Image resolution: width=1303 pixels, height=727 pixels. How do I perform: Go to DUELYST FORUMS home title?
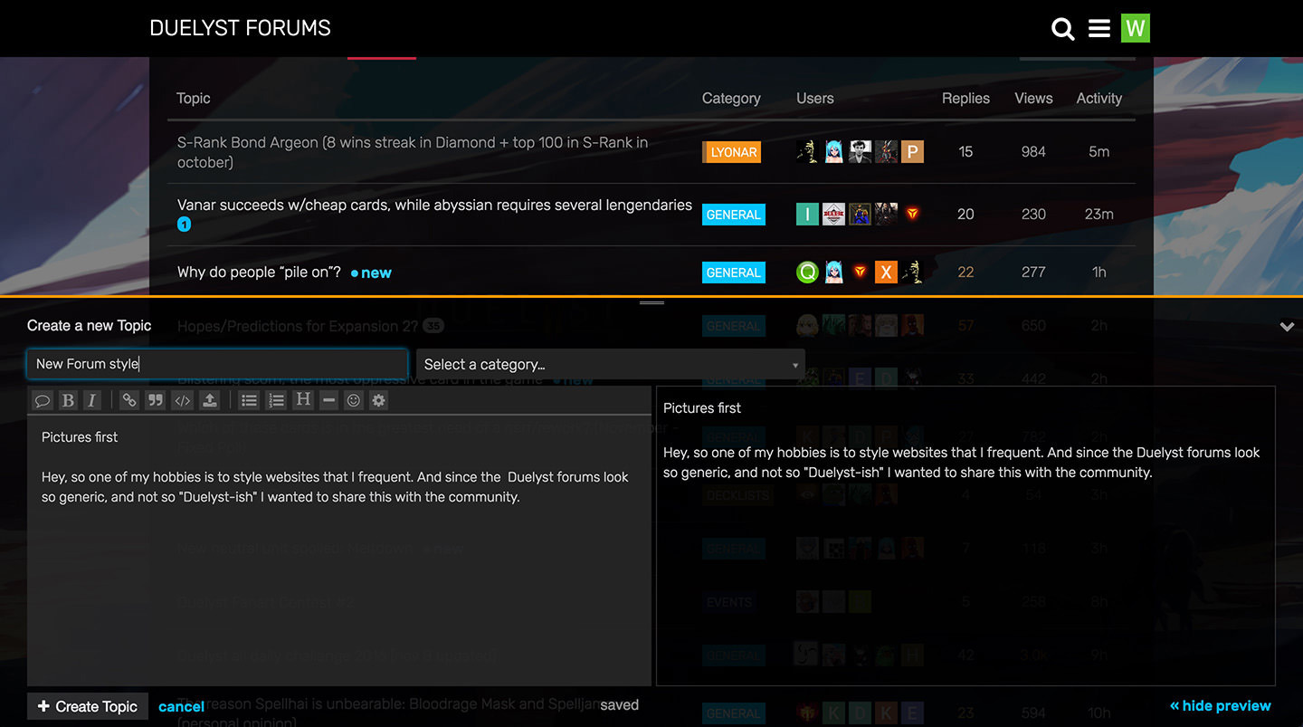click(x=240, y=28)
